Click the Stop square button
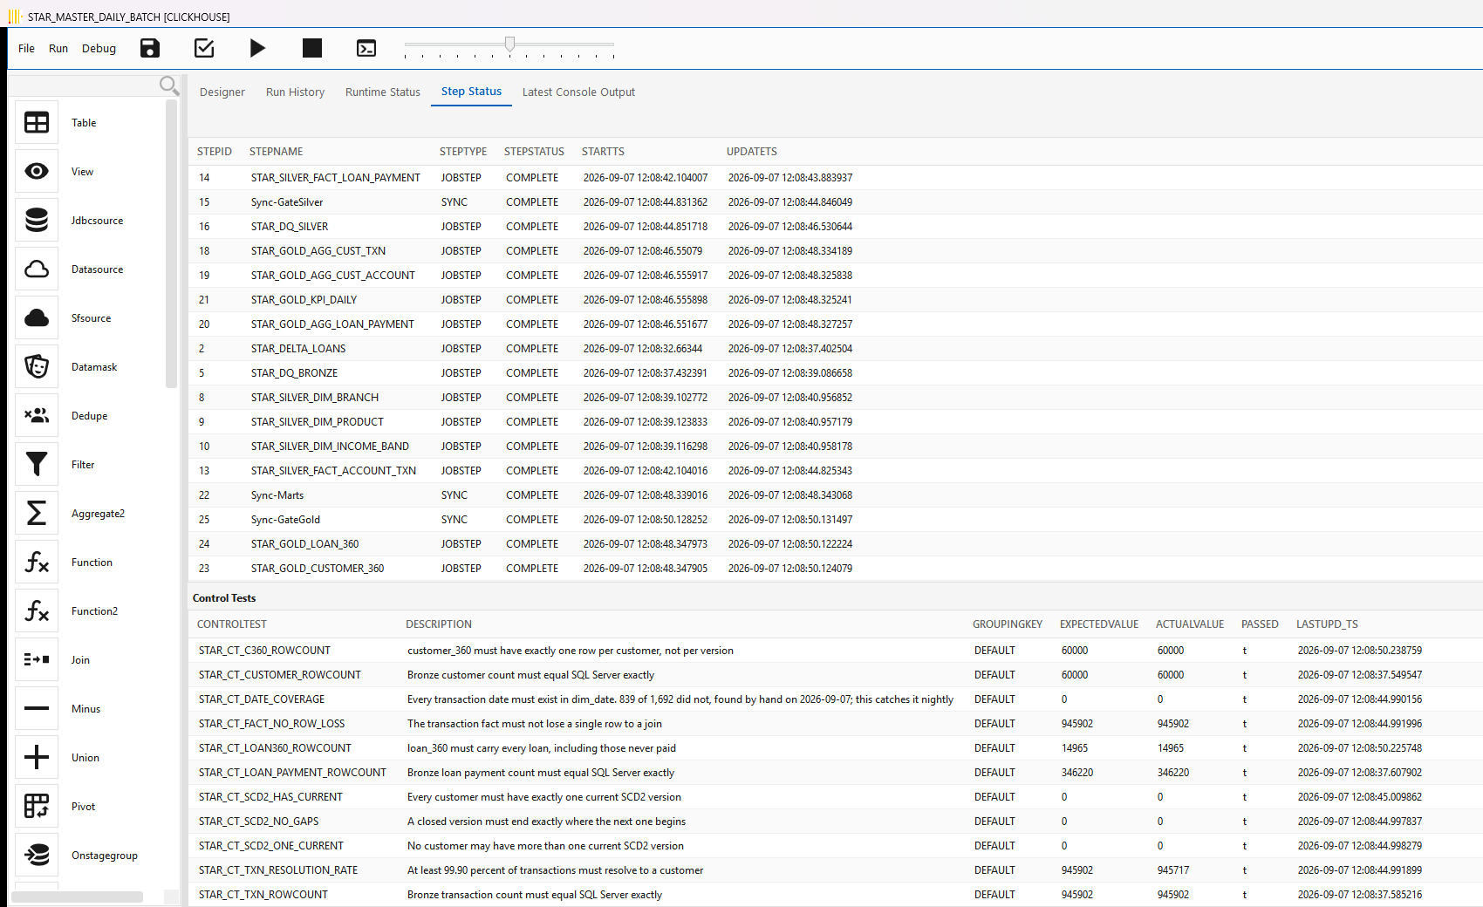The height and width of the screenshot is (907, 1483). tap(312, 48)
